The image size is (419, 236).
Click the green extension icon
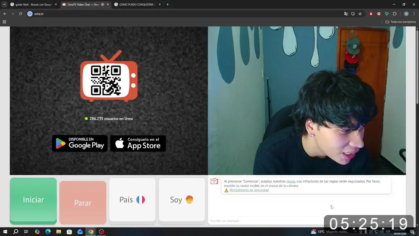pos(387,14)
